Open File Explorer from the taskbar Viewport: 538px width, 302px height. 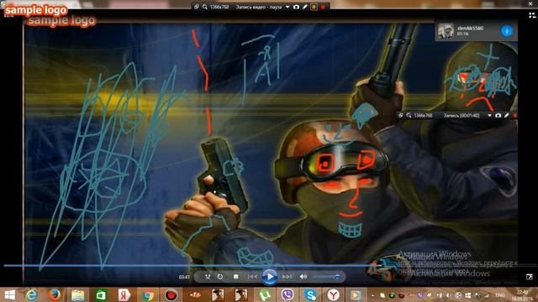coord(78,294)
